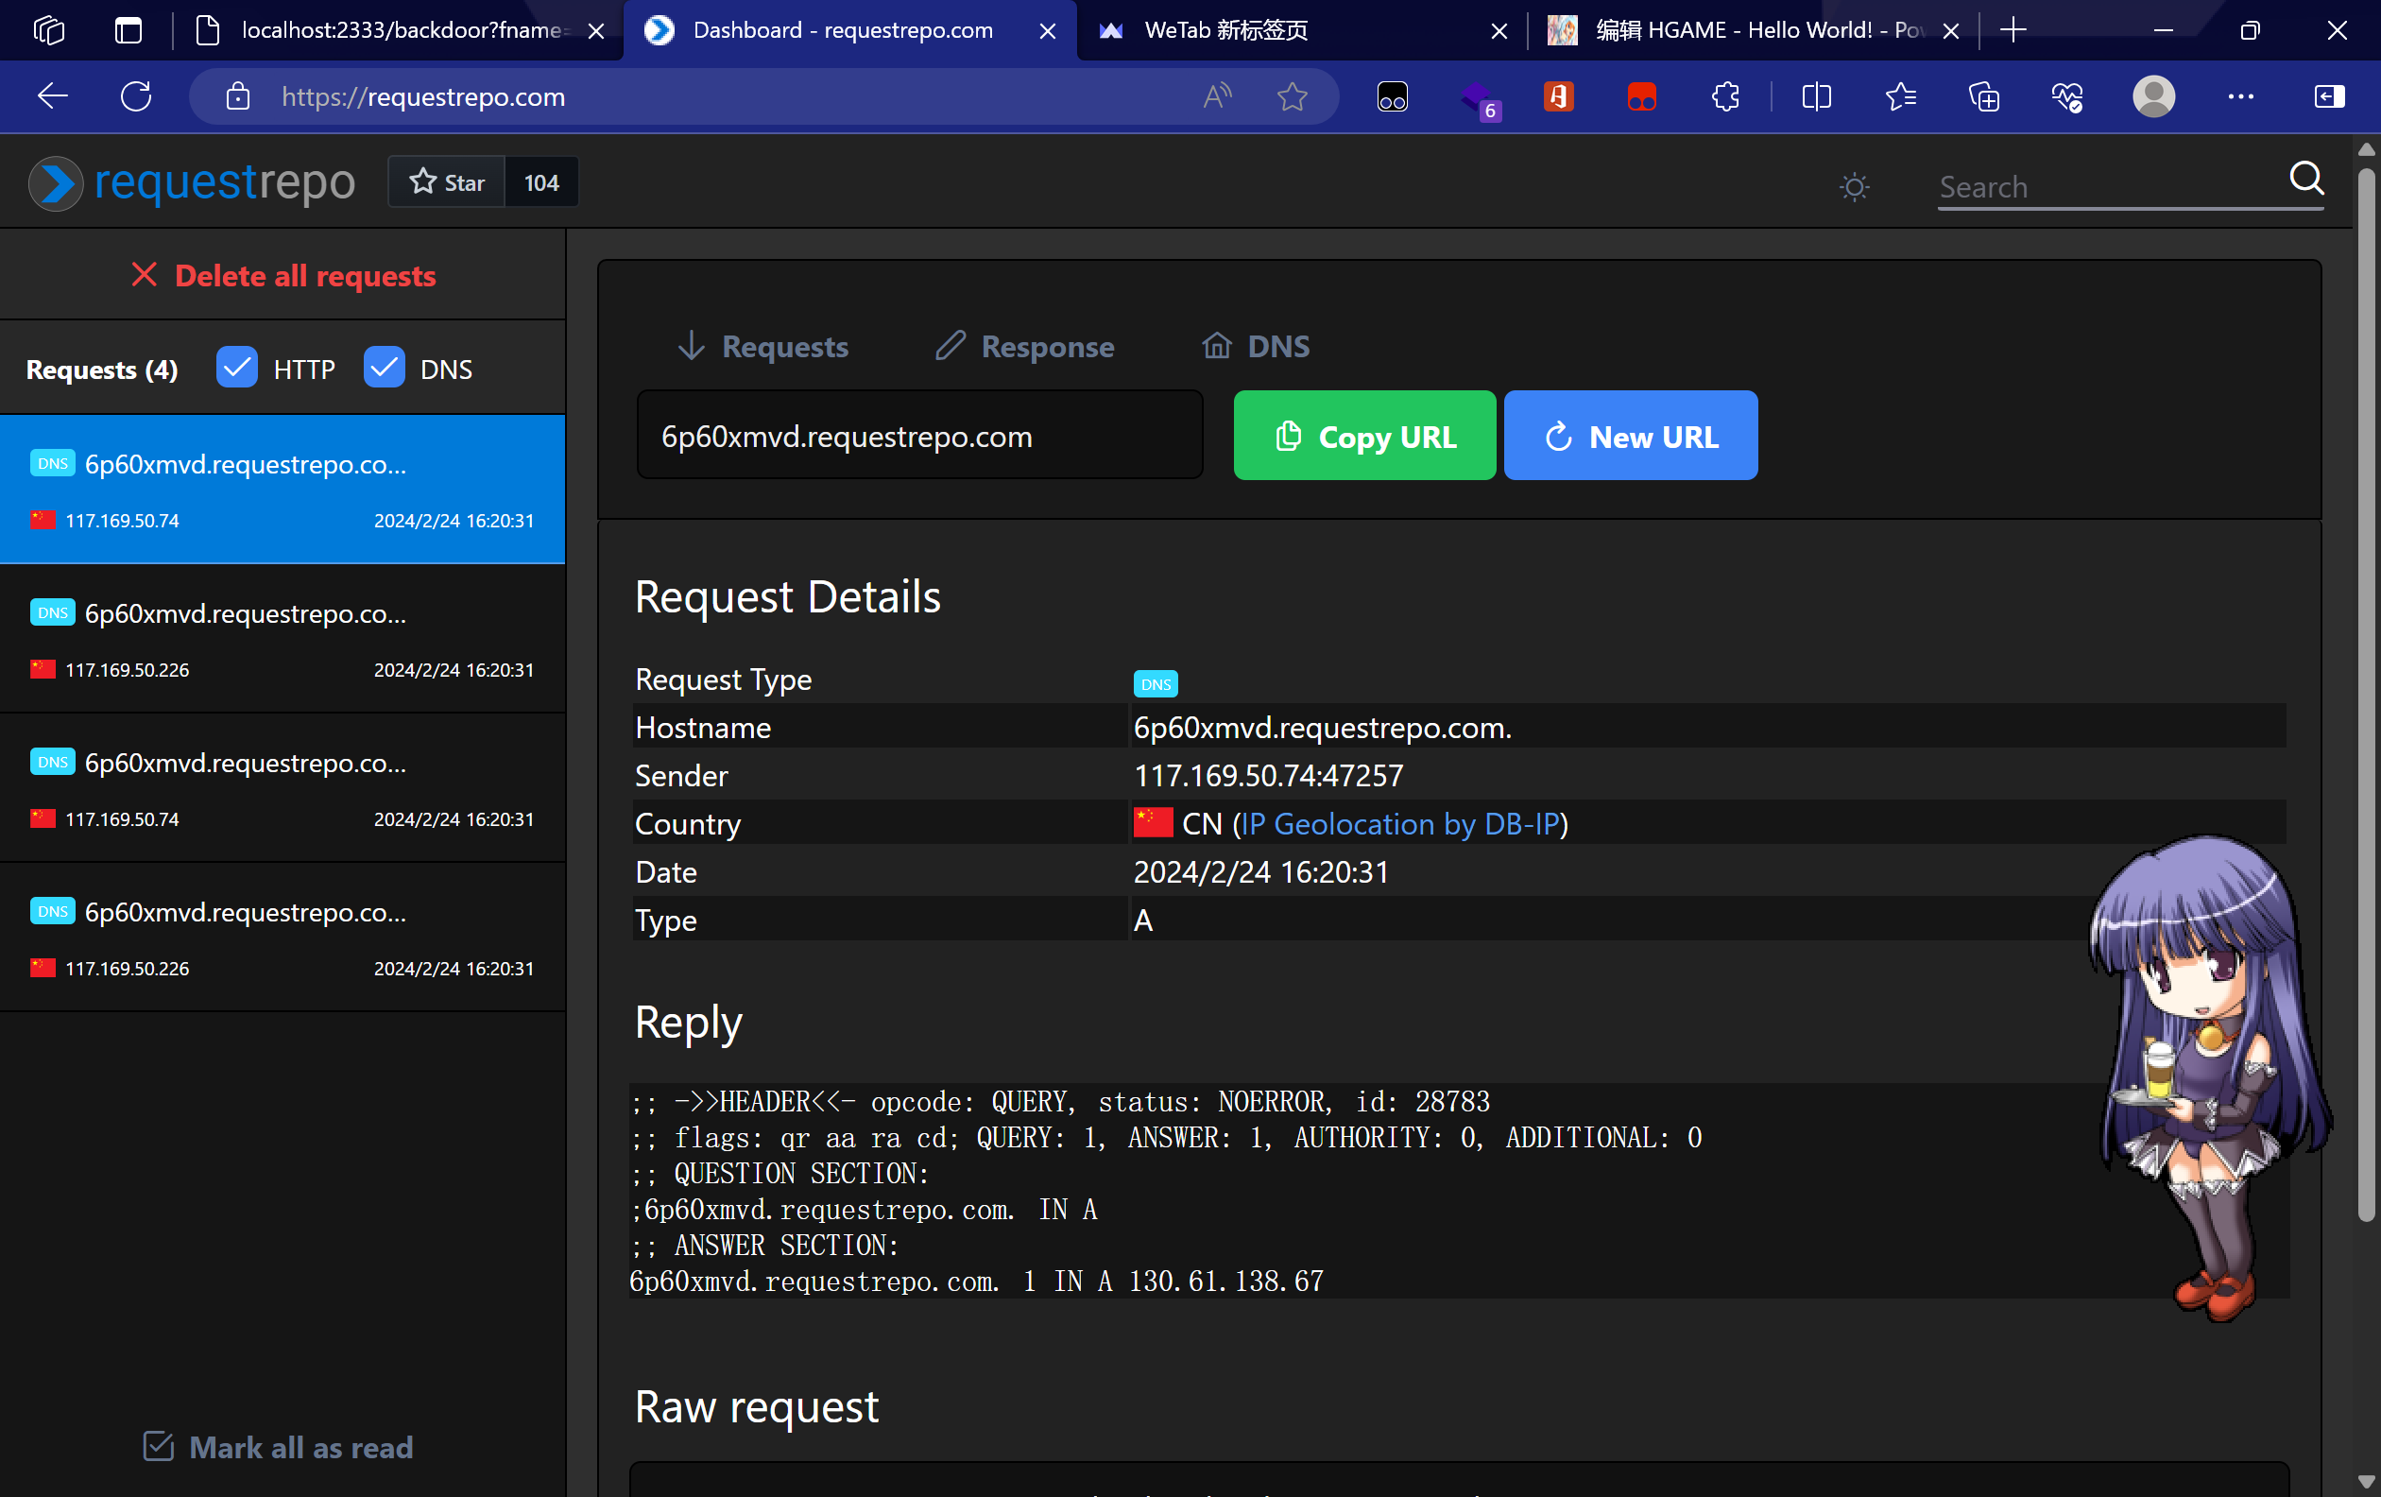Toggle light theme sun icon
This screenshot has width=2381, height=1497.
pyautogui.click(x=1854, y=187)
